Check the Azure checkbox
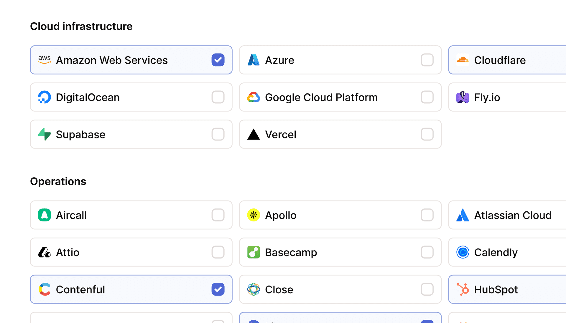 click(x=427, y=60)
